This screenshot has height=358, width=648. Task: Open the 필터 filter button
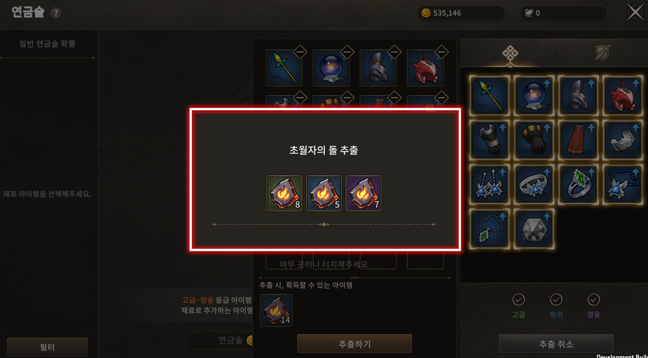tap(47, 347)
